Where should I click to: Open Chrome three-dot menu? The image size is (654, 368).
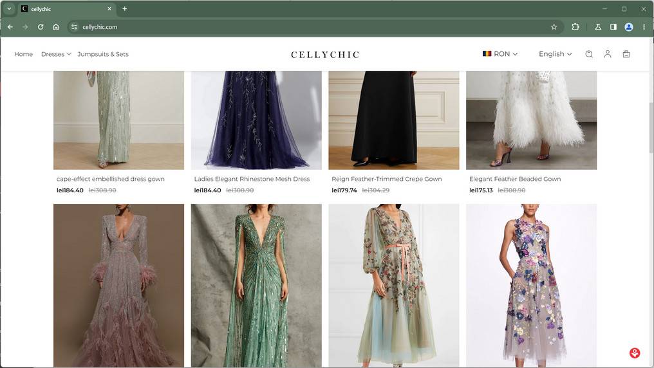pos(644,26)
